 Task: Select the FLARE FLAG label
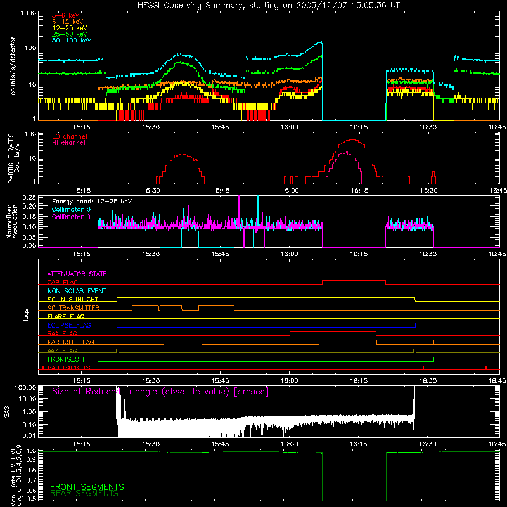point(66,316)
